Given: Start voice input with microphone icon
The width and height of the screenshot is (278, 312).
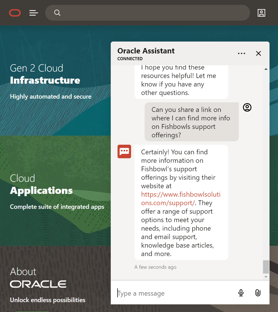Looking at the screenshot, I should [x=241, y=293].
